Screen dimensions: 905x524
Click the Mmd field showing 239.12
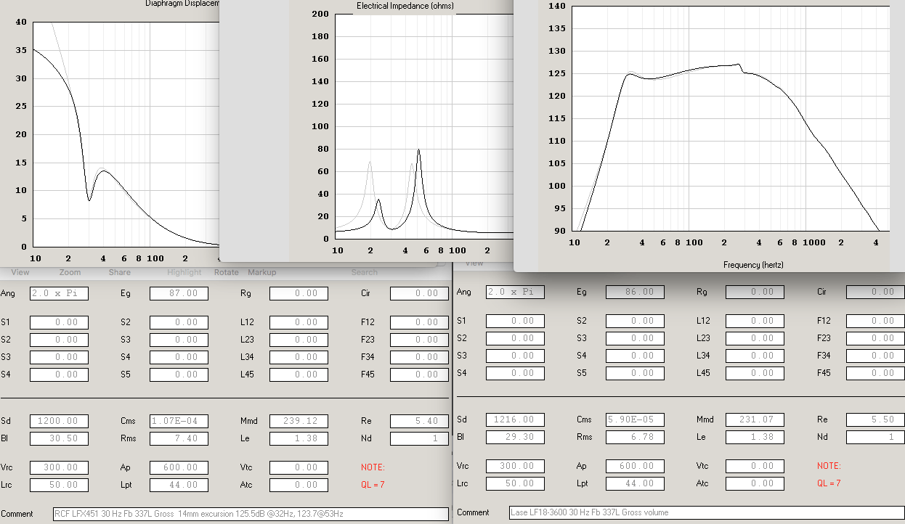click(299, 421)
